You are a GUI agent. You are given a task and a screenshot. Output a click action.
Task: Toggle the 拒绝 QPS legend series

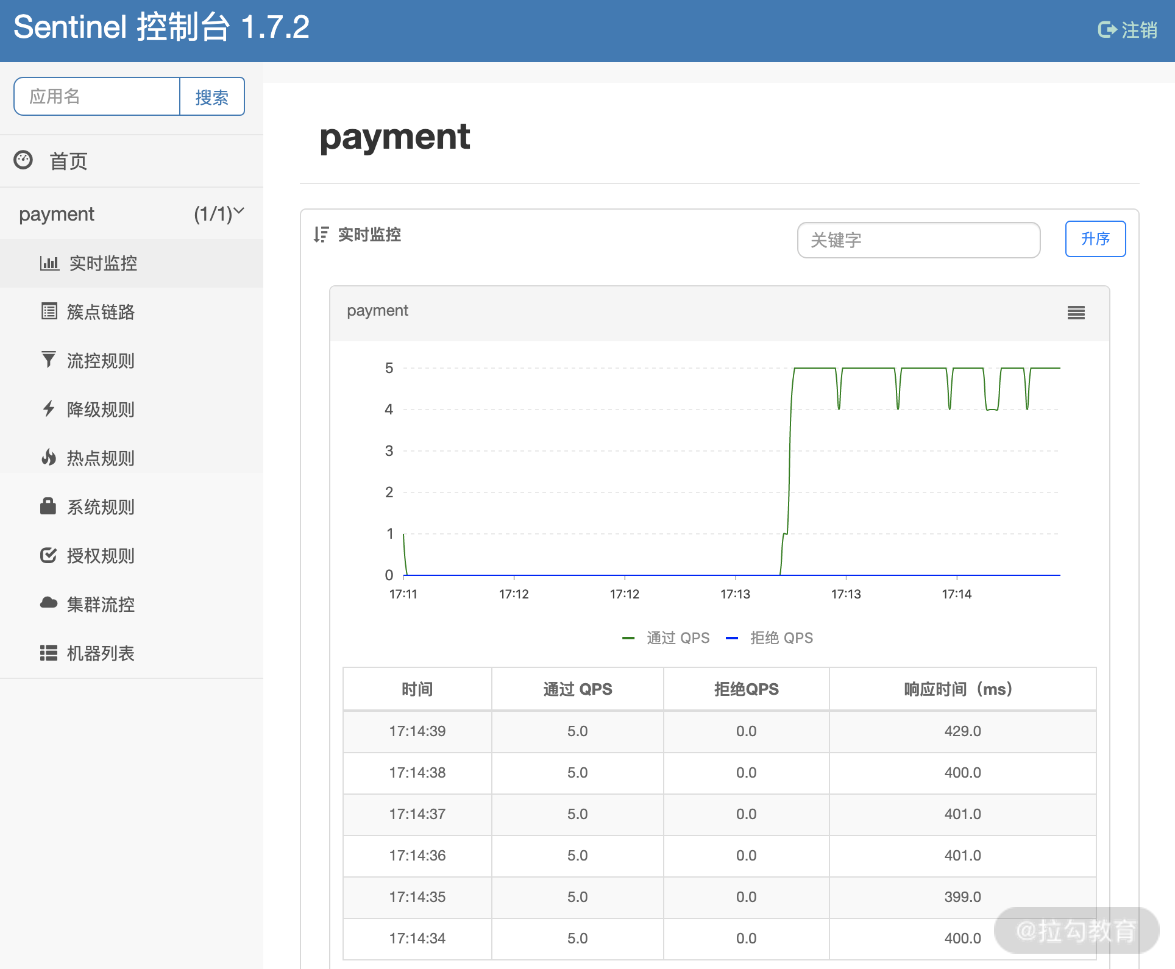(769, 638)
